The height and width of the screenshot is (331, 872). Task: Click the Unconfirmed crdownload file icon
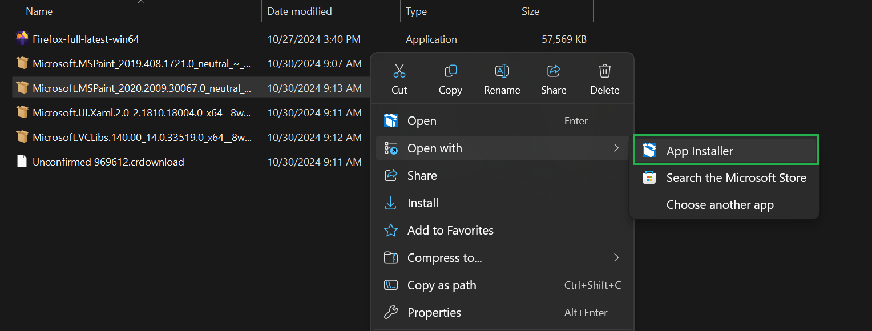pos(22,162)
